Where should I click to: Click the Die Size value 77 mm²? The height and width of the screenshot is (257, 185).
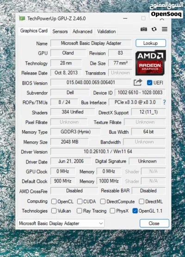[x=120, y=63]
